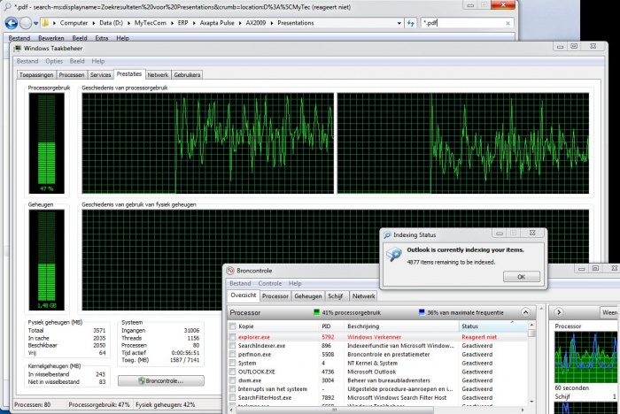620x414 pixels.
Task: Open the Geheugen tab in Broncontrole
Action: [x=307, y=296]
